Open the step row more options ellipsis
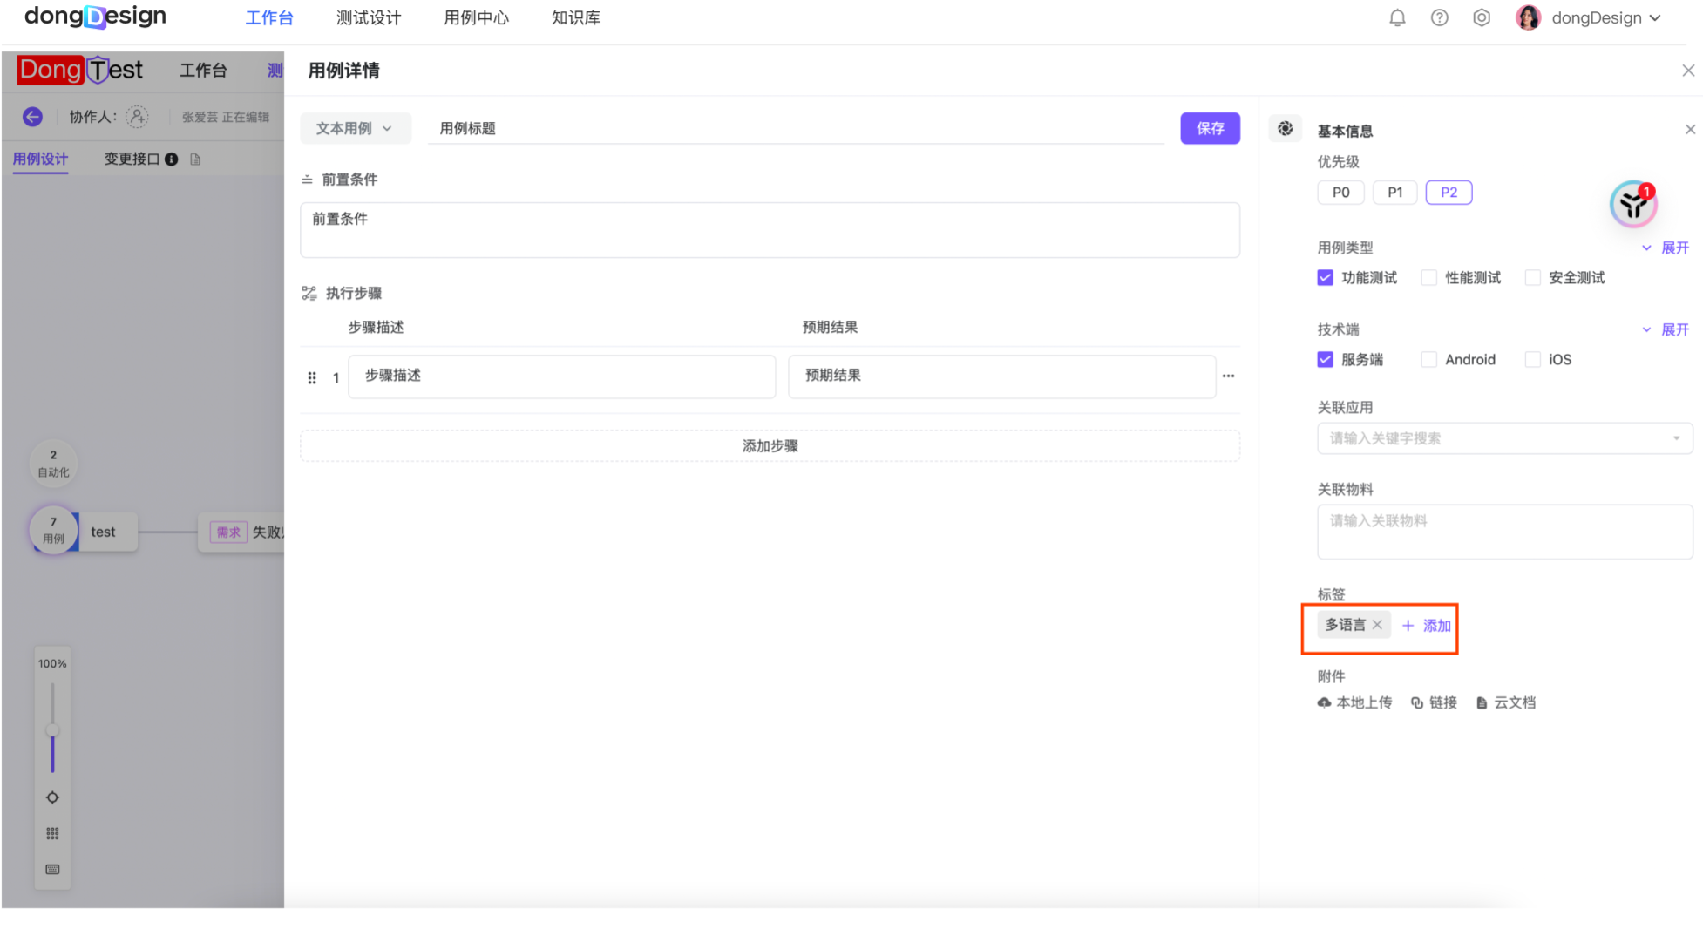Image resolution: width=1703 pixels, height=936 pixels. [1228, 376]
